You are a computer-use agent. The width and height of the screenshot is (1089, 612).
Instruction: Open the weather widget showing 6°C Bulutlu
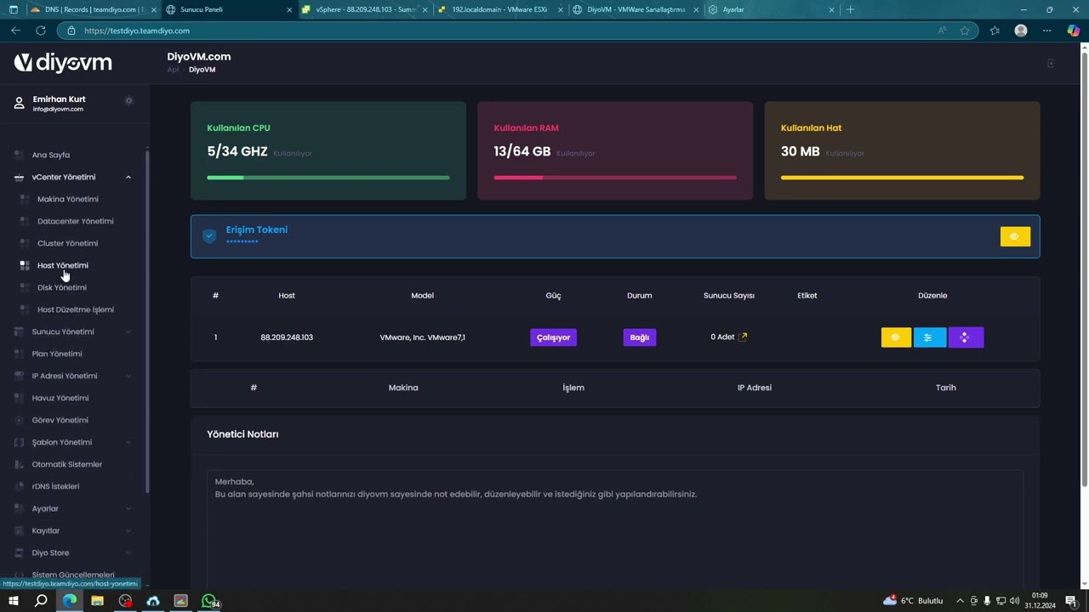[912, 601]
